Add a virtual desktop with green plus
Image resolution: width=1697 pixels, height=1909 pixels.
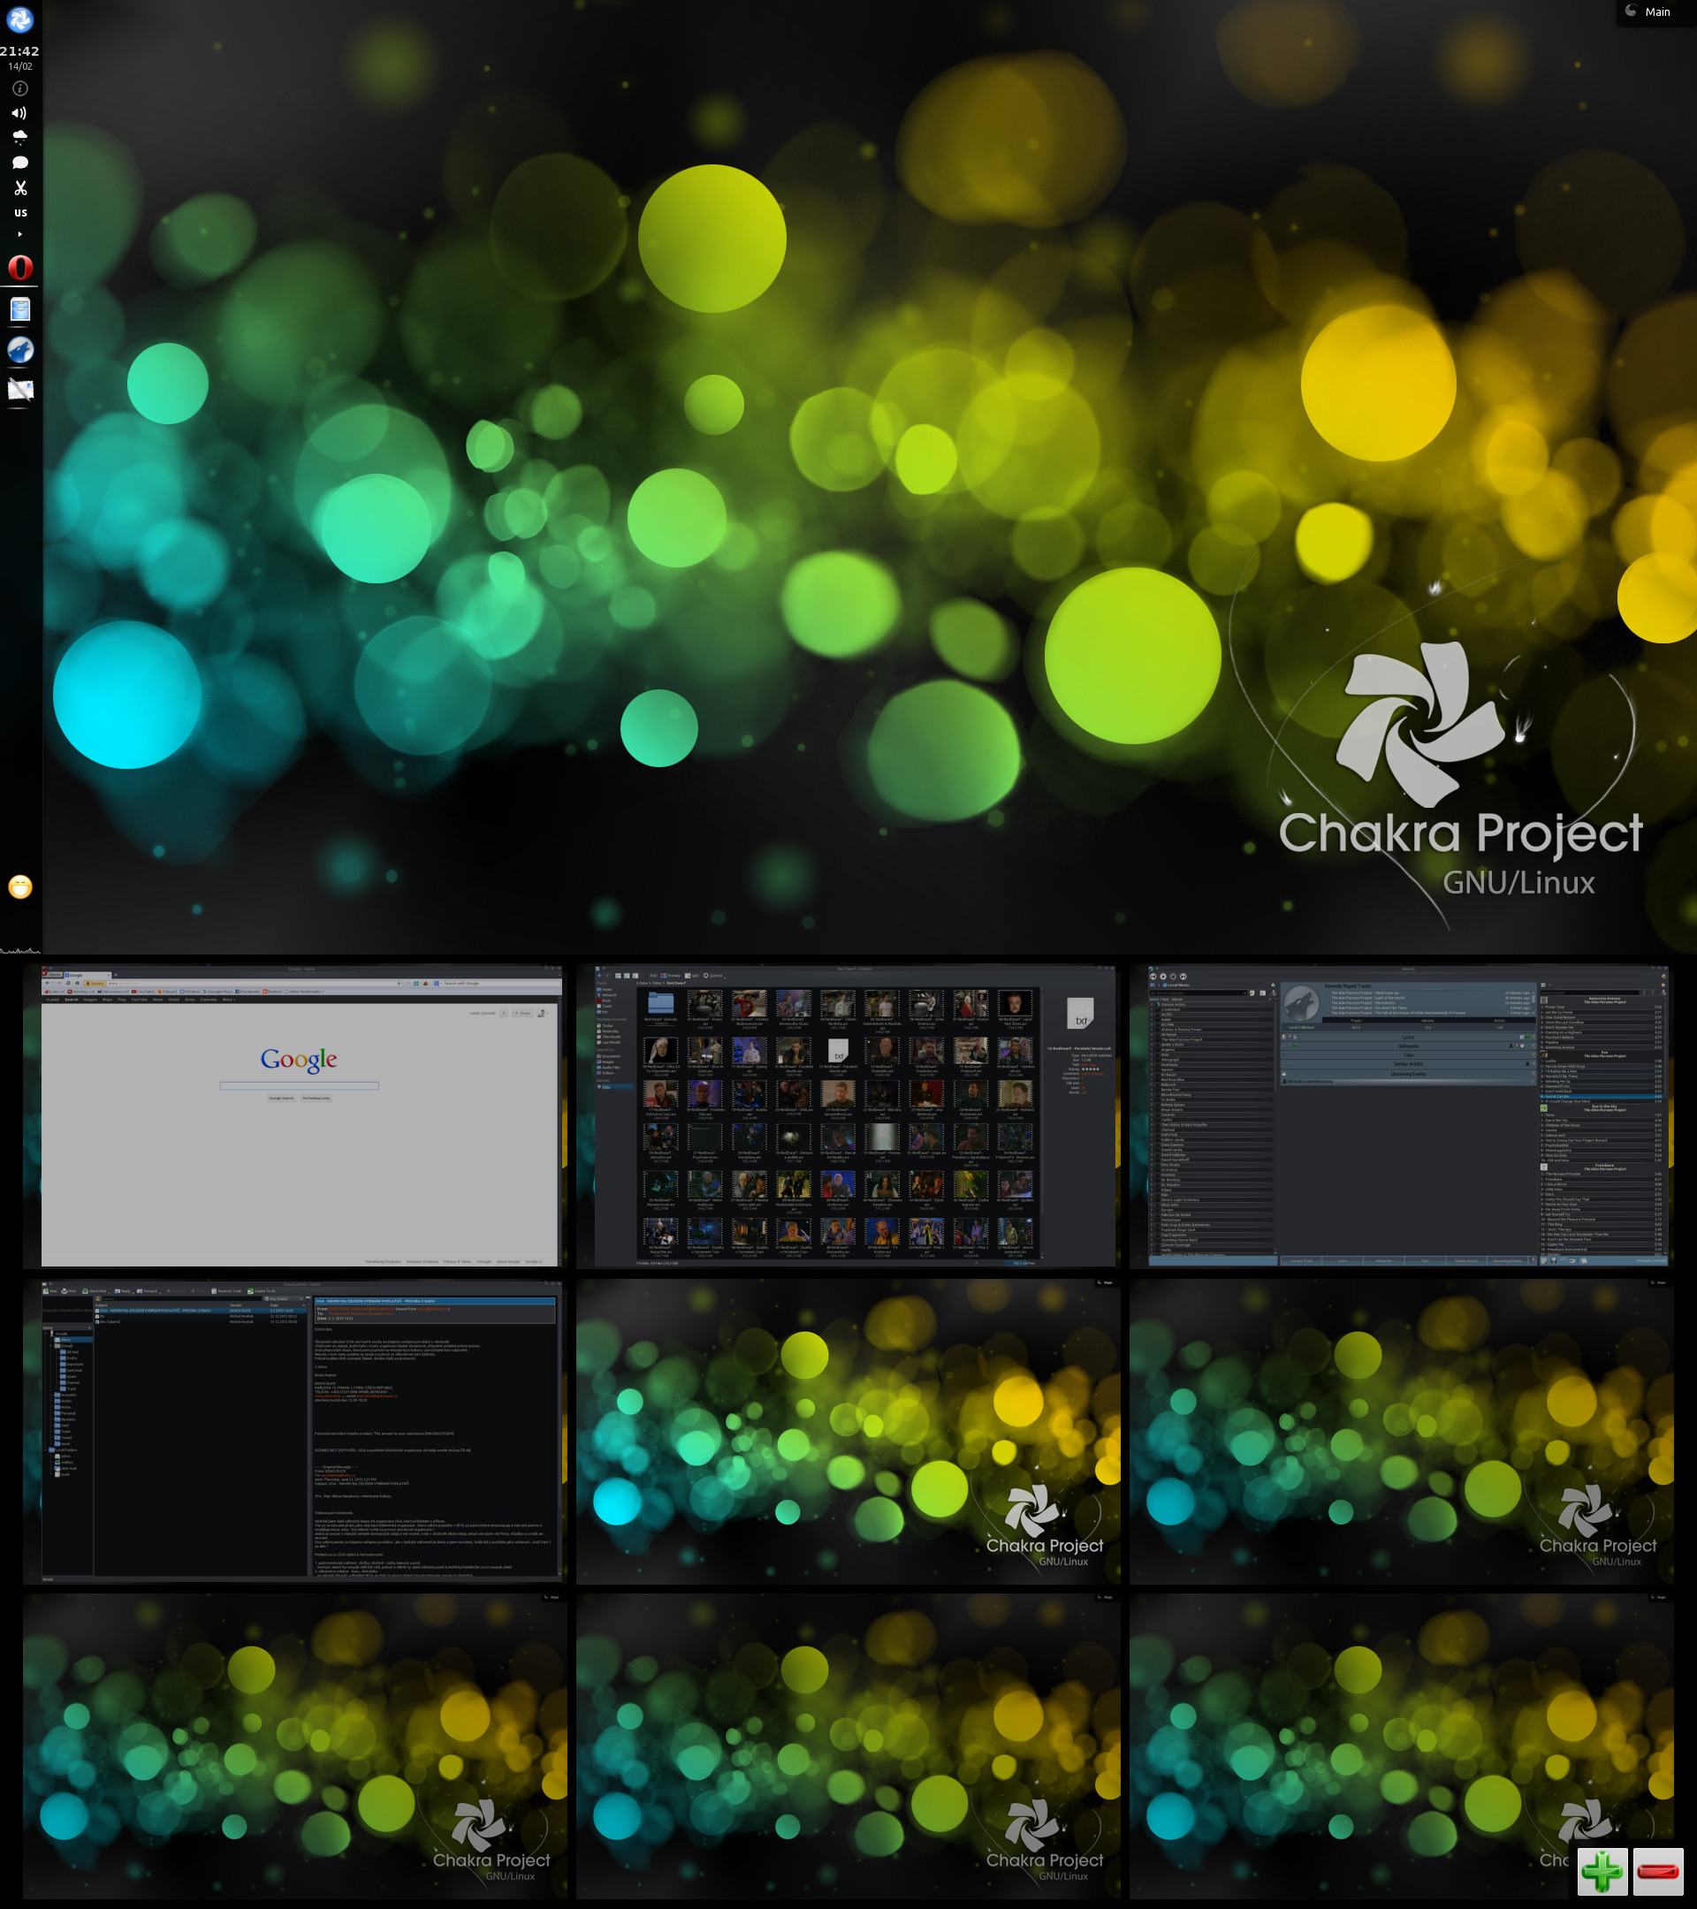point(1602,1871)
